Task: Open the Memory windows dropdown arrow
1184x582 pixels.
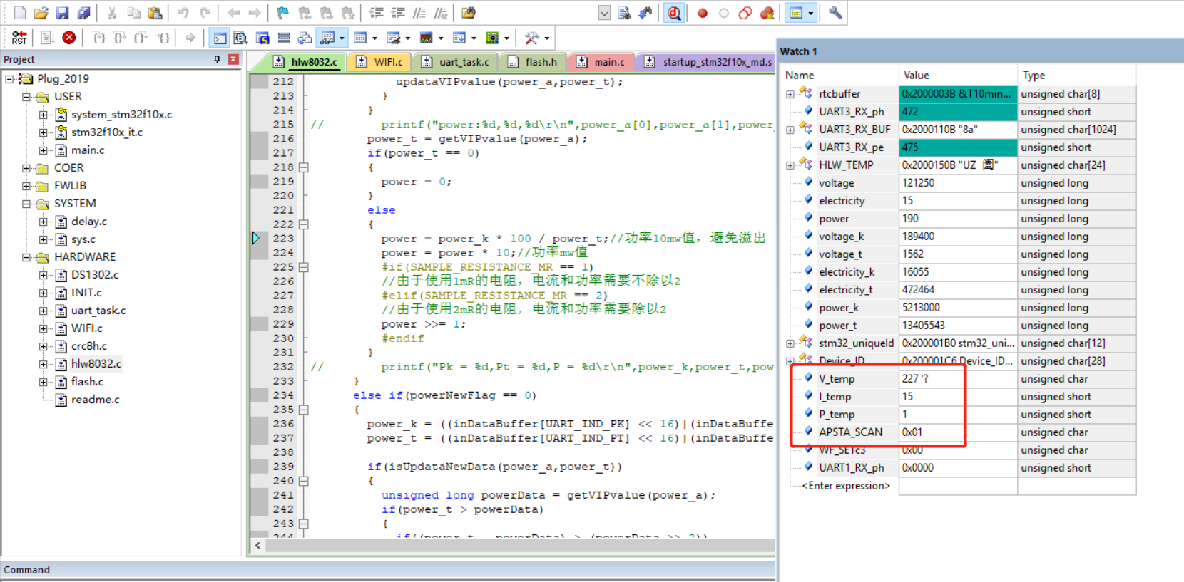Action: [x=374, y=38]
